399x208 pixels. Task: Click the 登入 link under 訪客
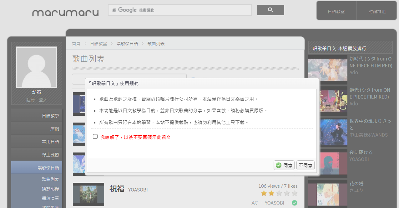[43, 100]
